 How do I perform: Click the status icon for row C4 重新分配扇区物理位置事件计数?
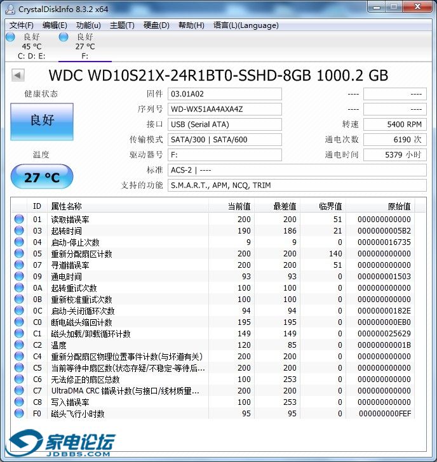(19, 356)
